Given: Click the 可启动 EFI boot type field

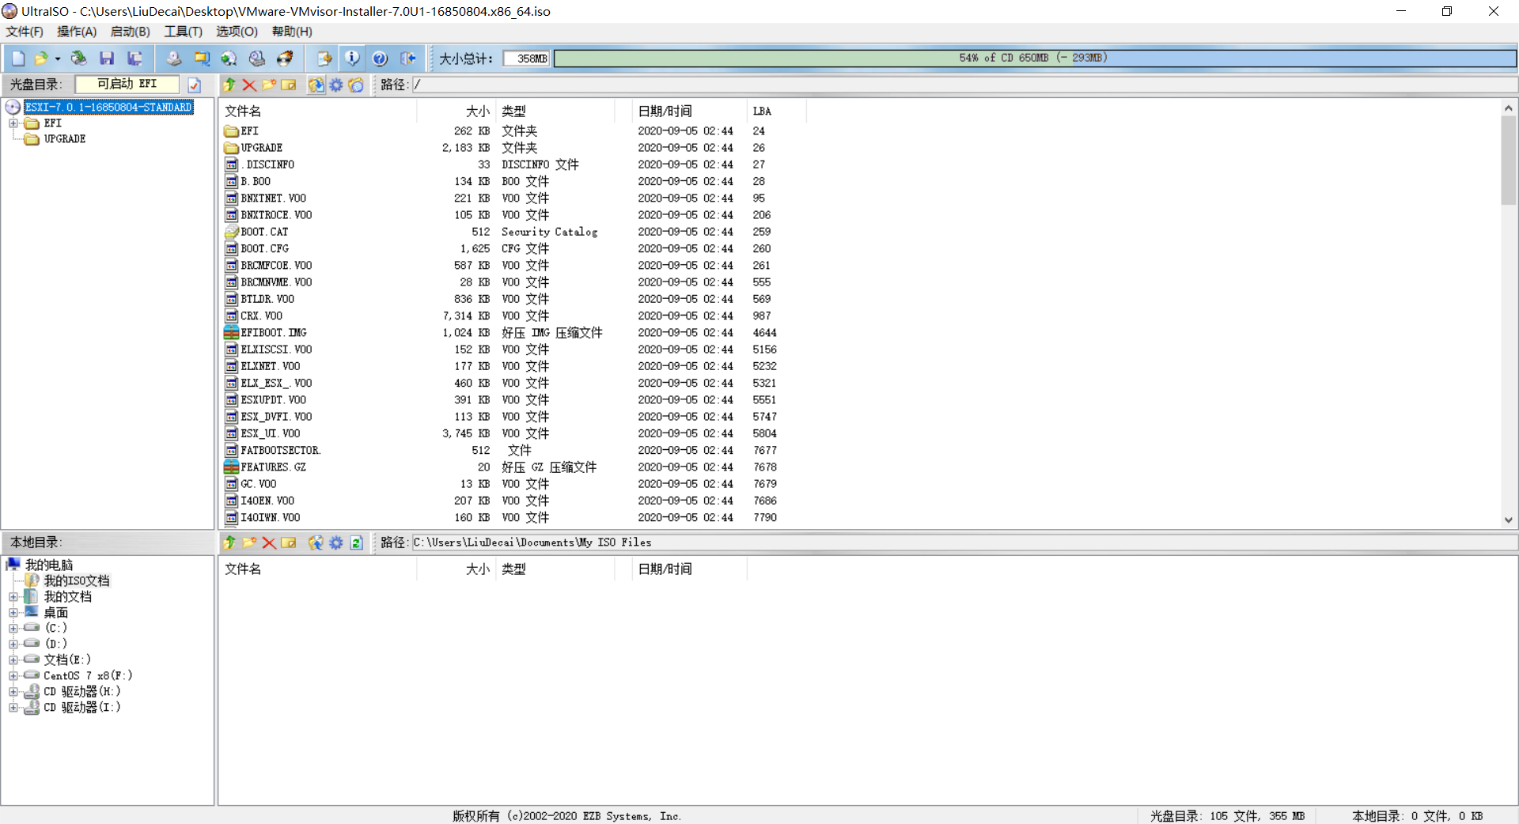Looking at the screenshot, I should 127,85.
